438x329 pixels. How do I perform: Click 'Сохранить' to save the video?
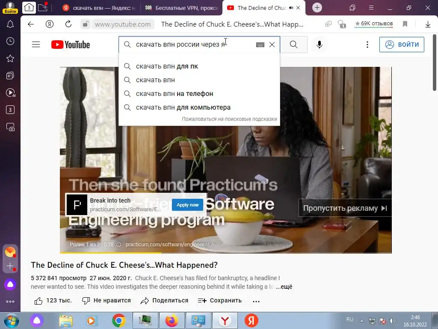pyautogui.click(x=219, y=301)
